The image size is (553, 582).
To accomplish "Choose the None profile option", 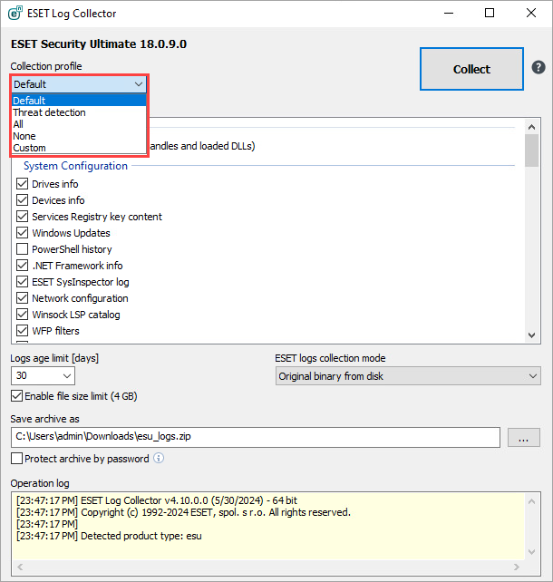I will pyautogui.click(x=79, y=136).
